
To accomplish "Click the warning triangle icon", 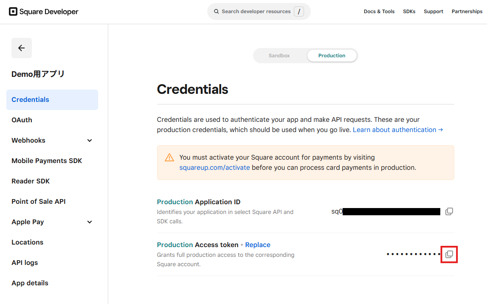I will [169, 158].
